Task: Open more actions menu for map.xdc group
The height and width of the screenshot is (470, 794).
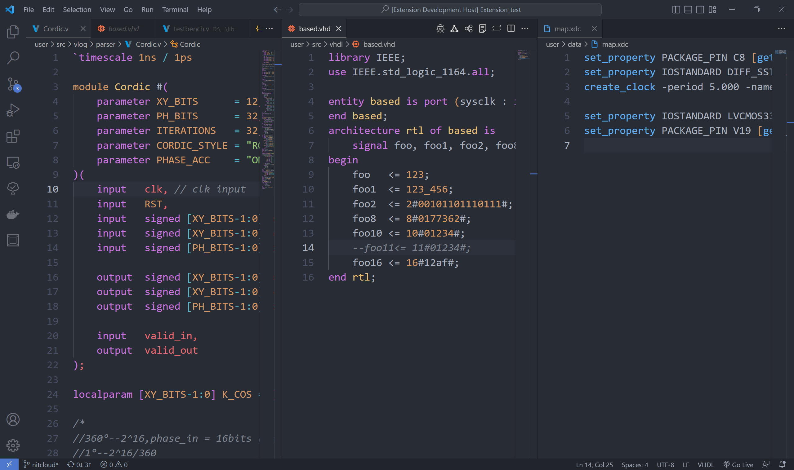Action: pyautogui.click(x=781, y=29)
